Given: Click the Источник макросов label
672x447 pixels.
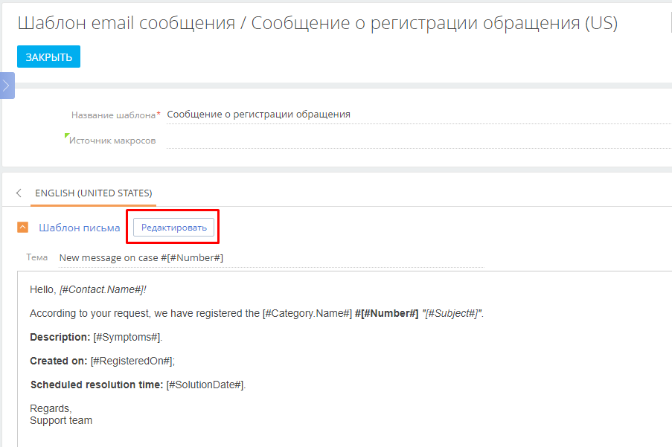Looking at the screenshot, I should point(112,141).
